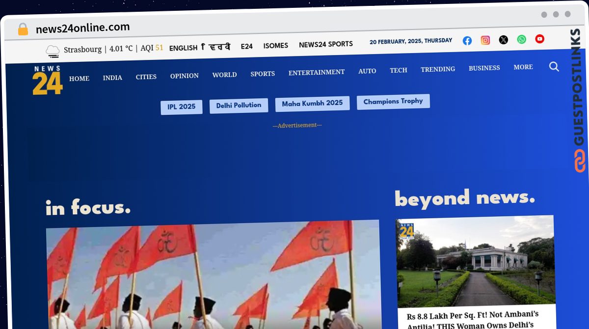The width and height of the screenshot is (589, 329).
Task: Open the BUSINESS section
Action: 484,68
